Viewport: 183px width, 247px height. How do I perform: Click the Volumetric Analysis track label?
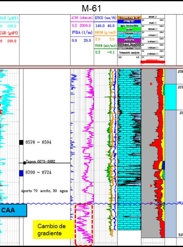pos(129,52)
